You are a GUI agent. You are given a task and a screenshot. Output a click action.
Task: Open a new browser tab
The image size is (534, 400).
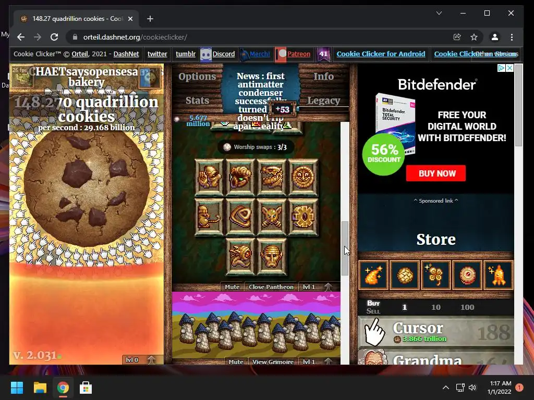(150, 19)
